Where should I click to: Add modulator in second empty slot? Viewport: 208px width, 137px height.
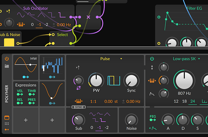pos(52,120)
